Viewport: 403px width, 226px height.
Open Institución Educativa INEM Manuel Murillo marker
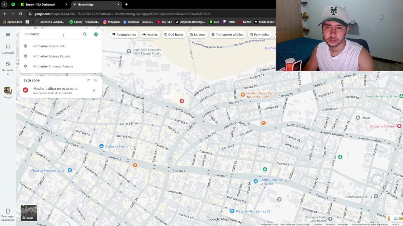(x=129, y=51)
